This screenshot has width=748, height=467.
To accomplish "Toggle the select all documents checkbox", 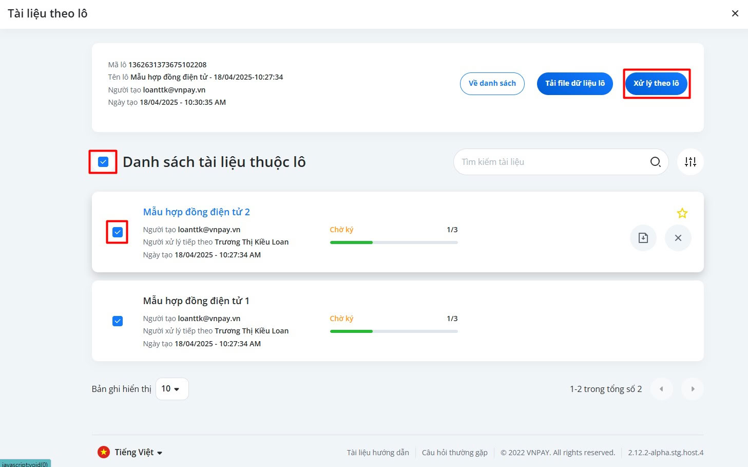I will [103, 162].
